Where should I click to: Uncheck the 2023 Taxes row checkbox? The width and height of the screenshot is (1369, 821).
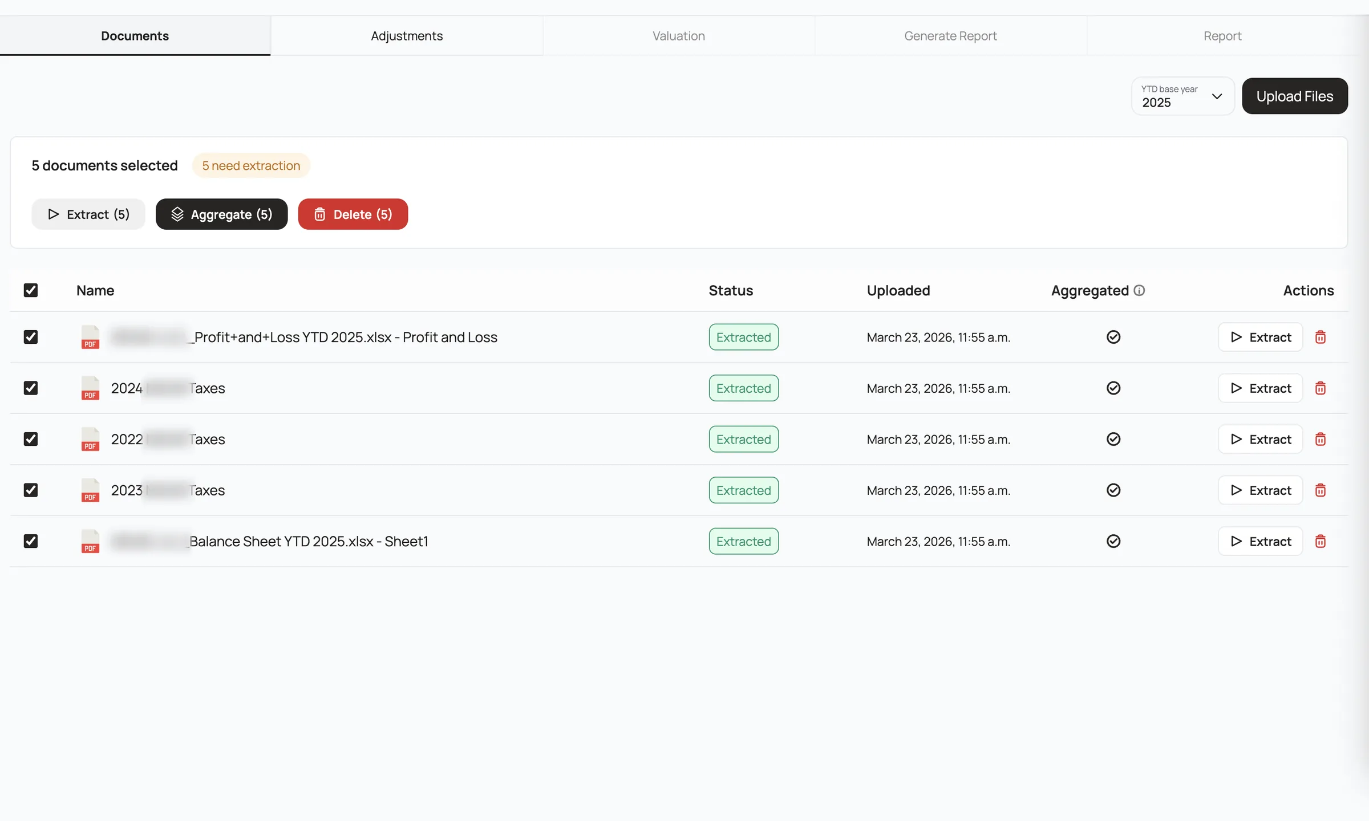coord(31,490)
